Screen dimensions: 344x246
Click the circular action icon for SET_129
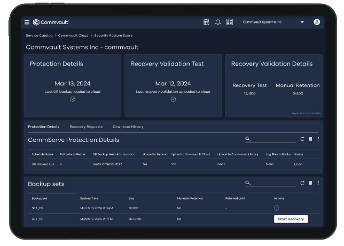click(x=276, y=208)
